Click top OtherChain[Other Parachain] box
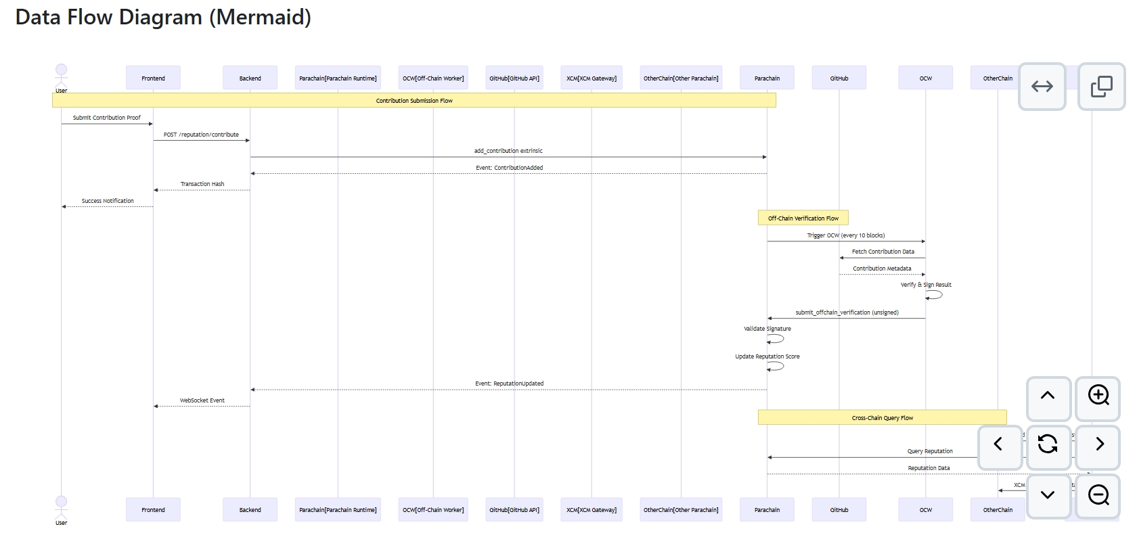The height and width of the screenshot is (533, 1137). pos(681,78)
